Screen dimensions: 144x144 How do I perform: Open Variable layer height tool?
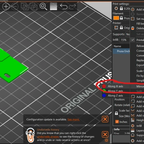click(54, 7)
